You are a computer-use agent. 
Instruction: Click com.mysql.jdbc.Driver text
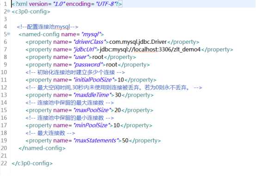[x=138, y=42]
